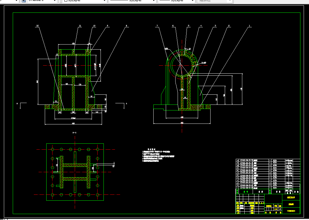The height and width of the screenshot is (220, 309).
Task: Select part balloon number 9
Action: tap(107, 26)
